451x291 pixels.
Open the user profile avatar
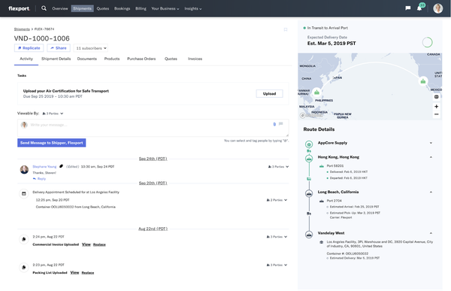[437, 8]
